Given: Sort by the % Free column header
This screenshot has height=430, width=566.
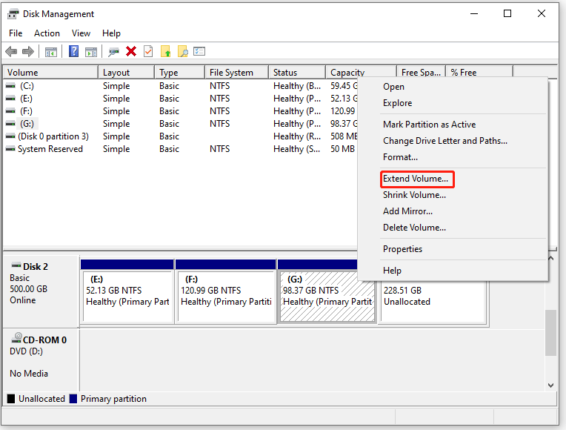Looking at the screenshot, I should tap(479, 72).
